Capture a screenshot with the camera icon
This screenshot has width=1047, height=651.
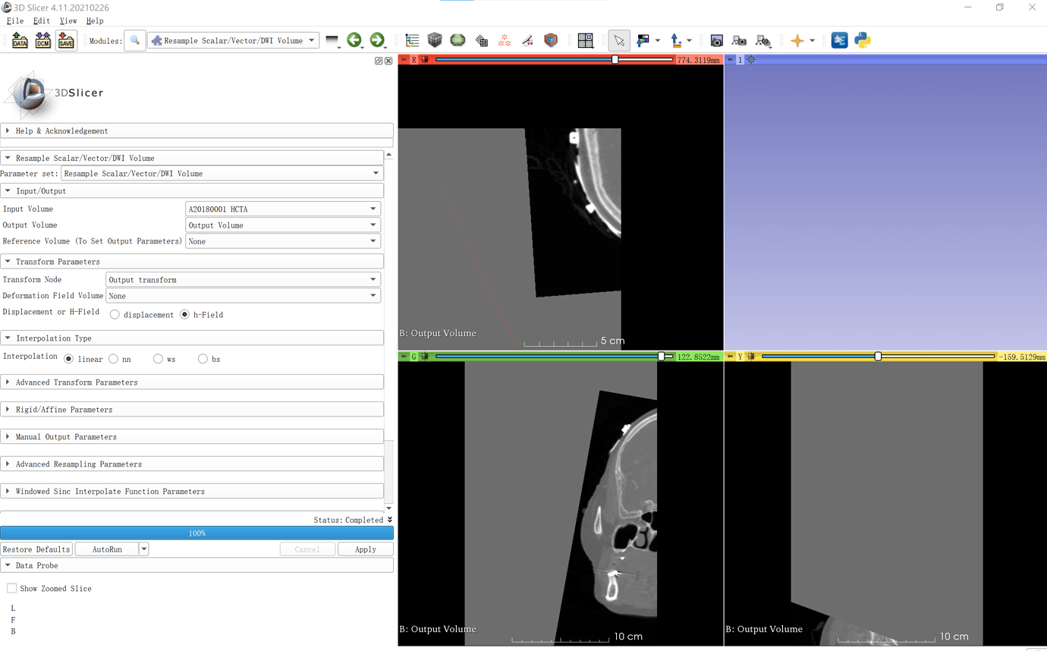pyautogui.click(x=716, y=41)
